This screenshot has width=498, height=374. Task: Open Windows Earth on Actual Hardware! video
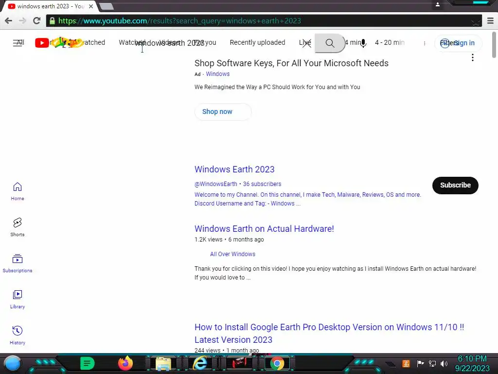pos(264,229)
